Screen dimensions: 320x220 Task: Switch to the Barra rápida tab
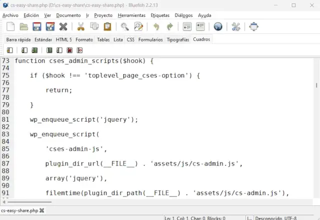click(18, 39)
